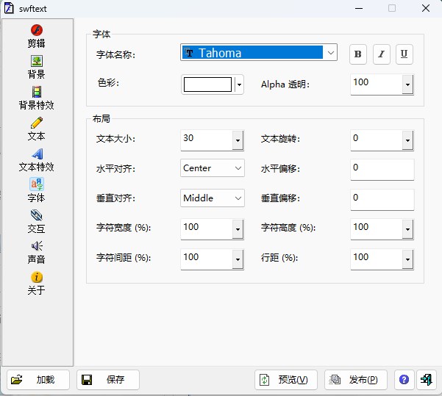Toggle underline font style

404,54
